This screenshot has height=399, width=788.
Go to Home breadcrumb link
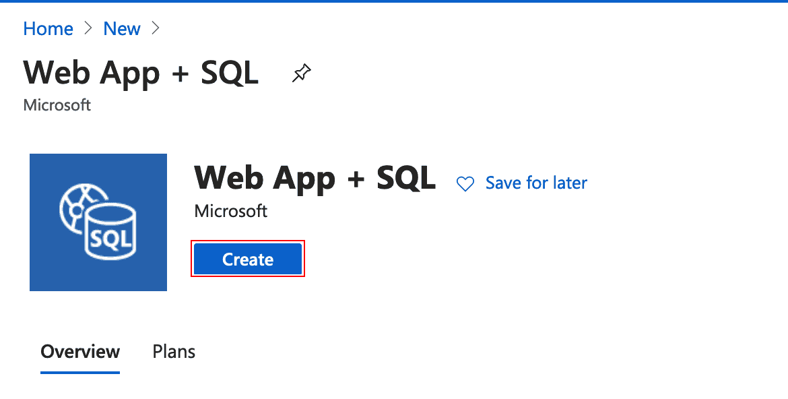pos(48,29)
